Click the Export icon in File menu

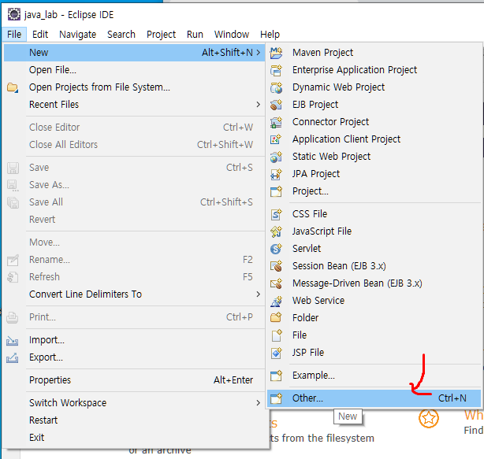pos(13,357)
